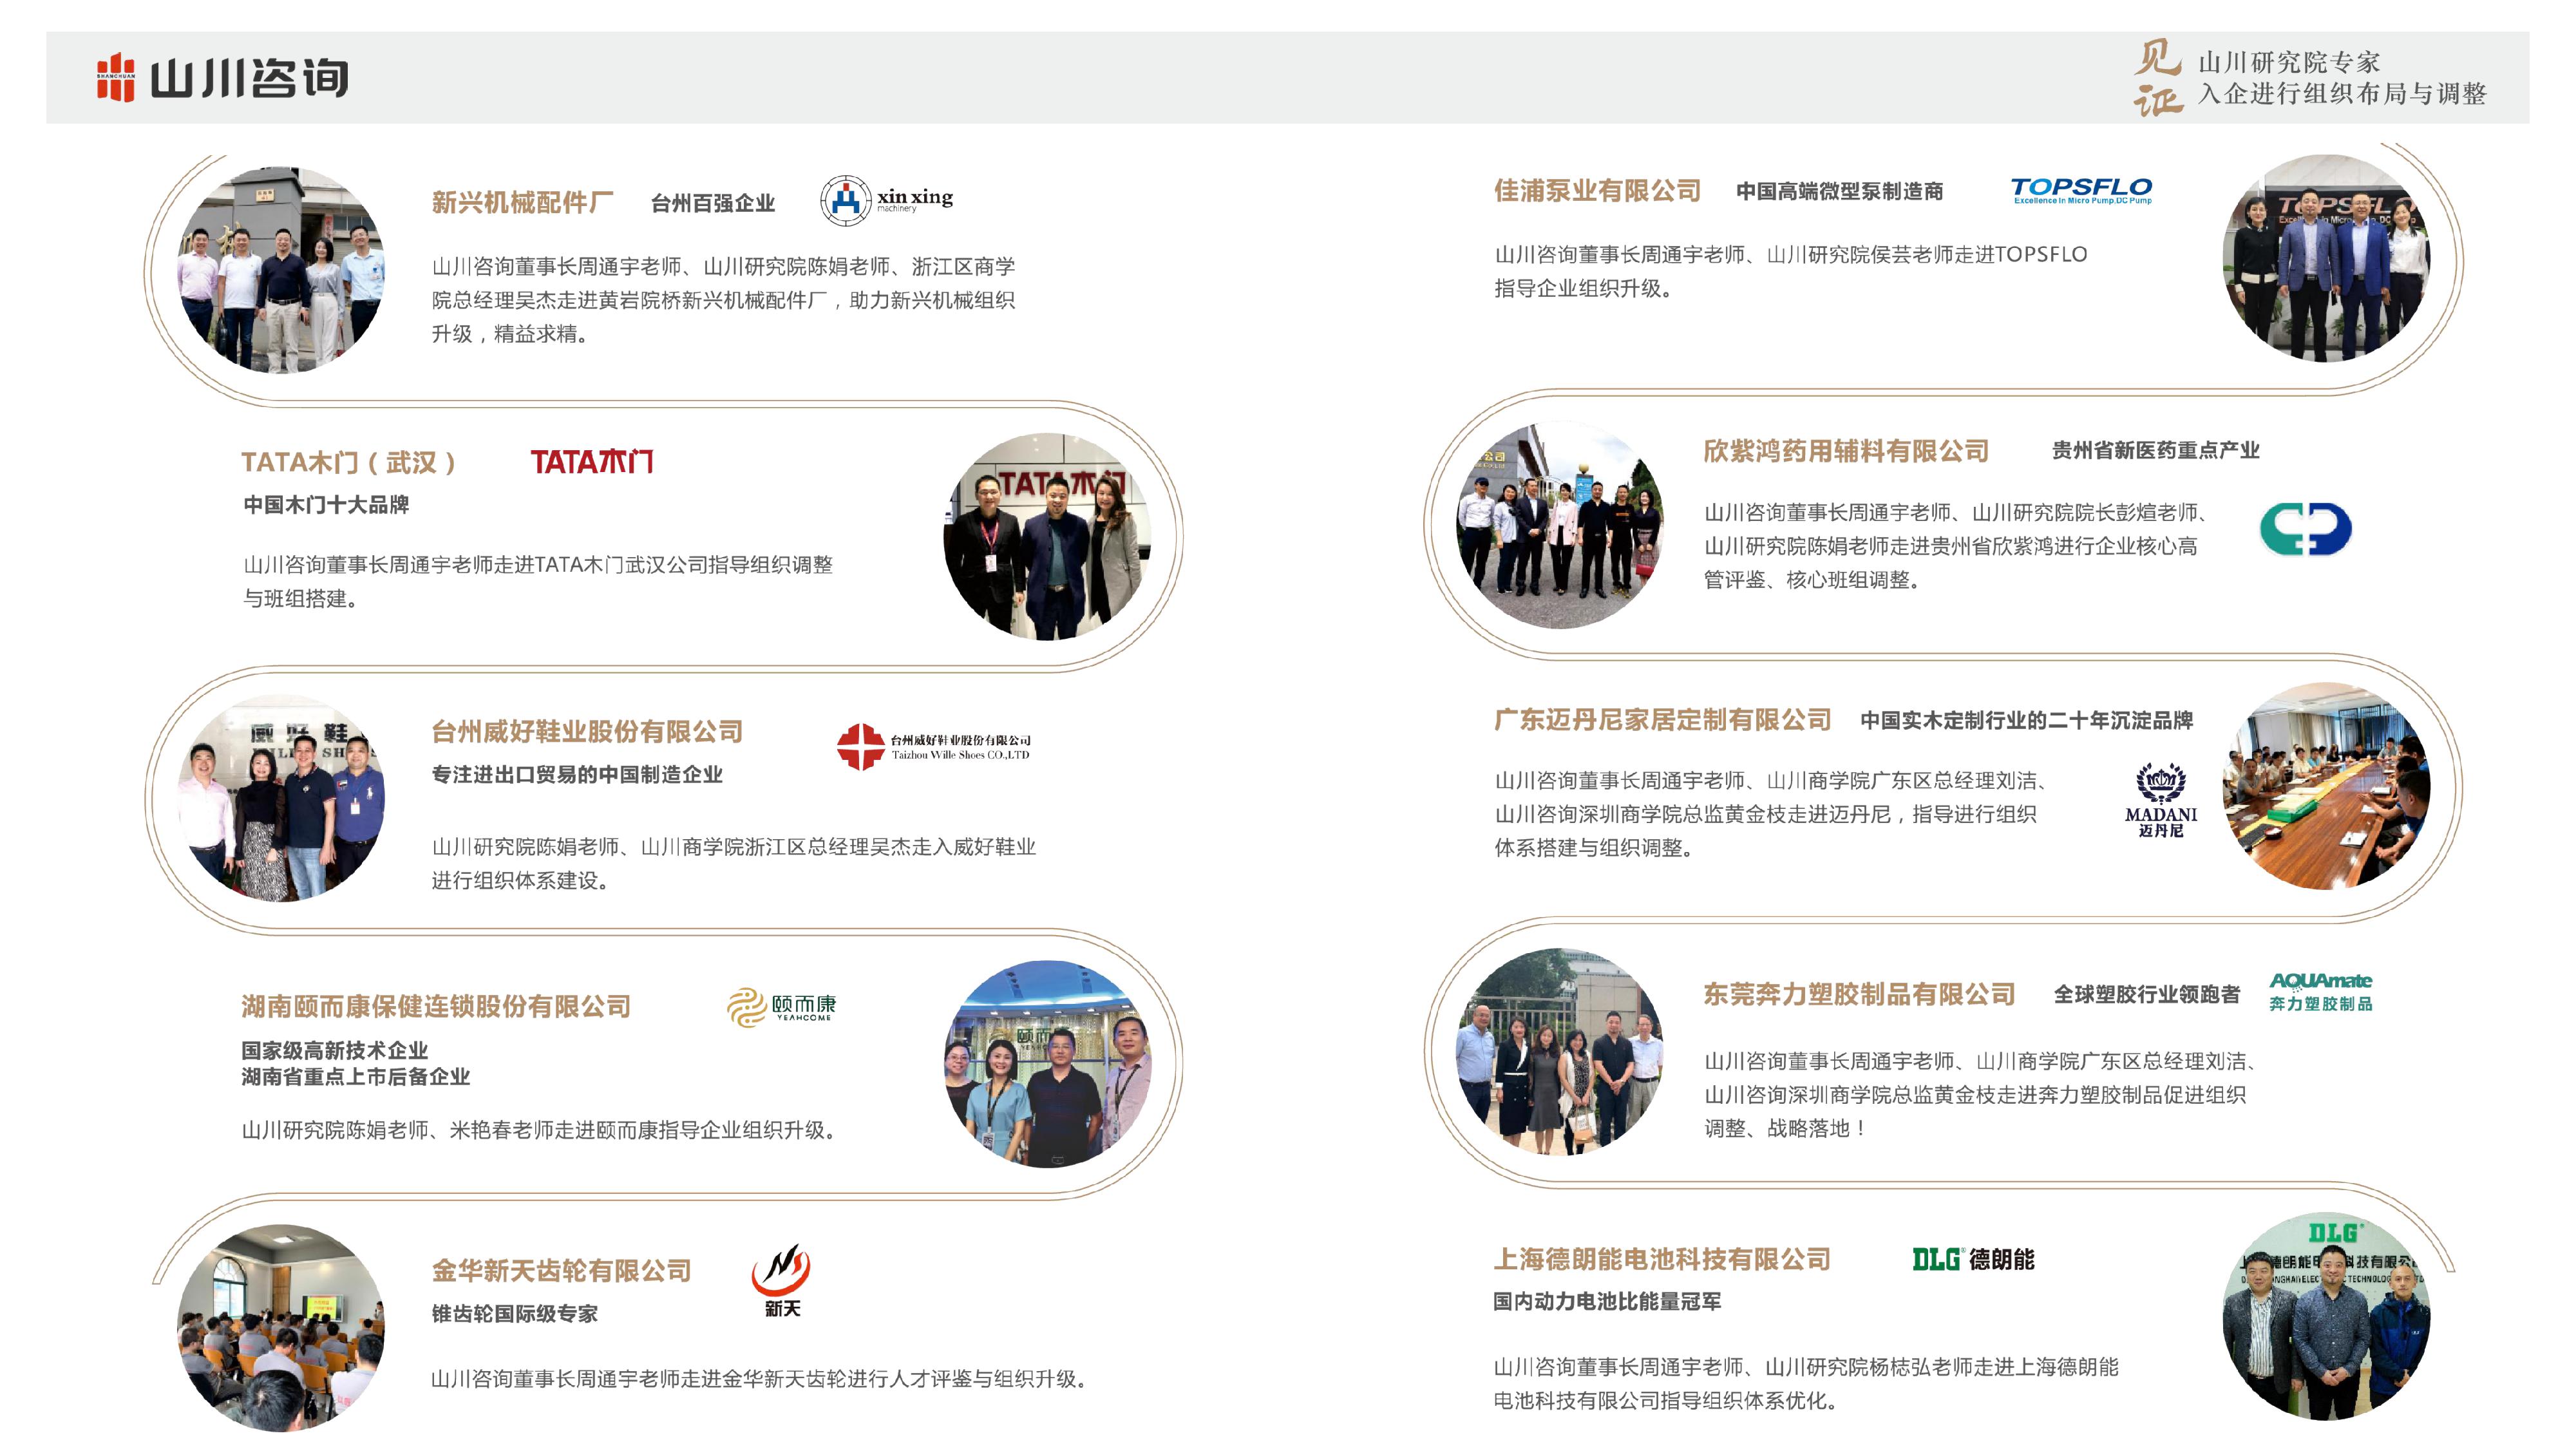Click the 专注进出口贸易的中国制造企业 tagline
Viewport: 2576px width, 1449px height.
point(577,774)
